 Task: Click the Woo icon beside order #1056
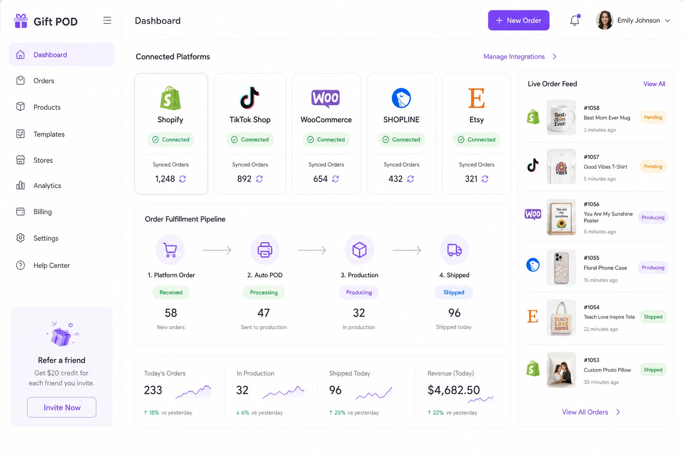[x=533, y=214]
